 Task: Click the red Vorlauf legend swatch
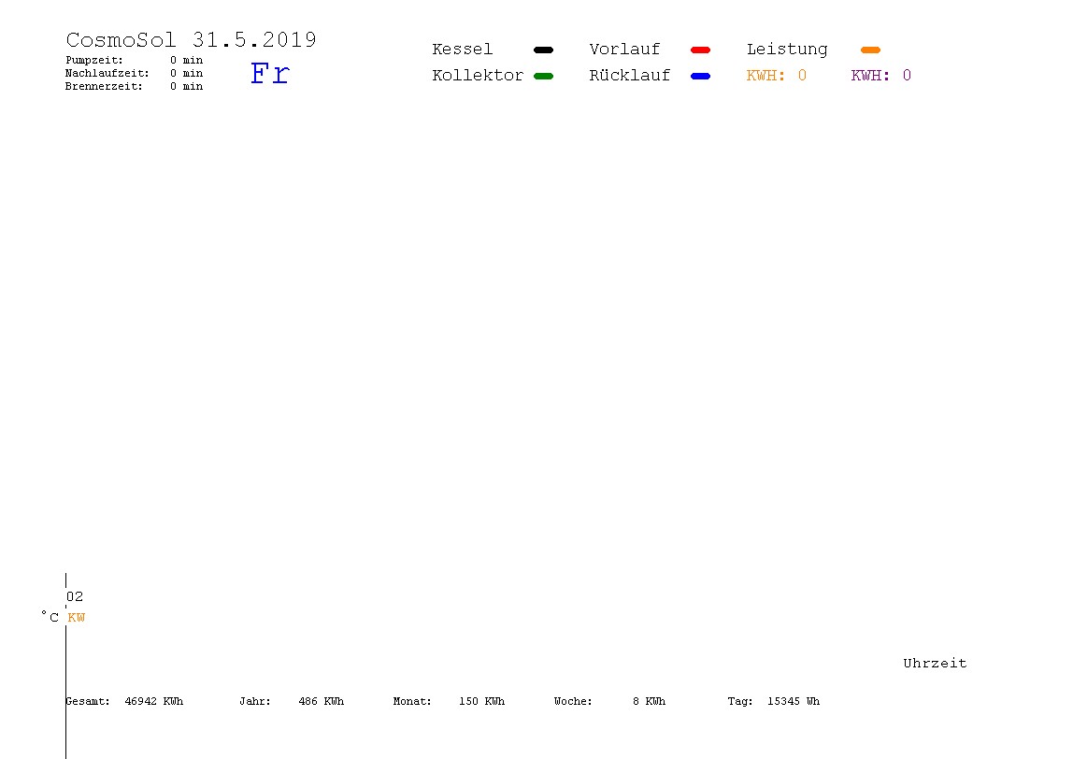coord(700,50)
